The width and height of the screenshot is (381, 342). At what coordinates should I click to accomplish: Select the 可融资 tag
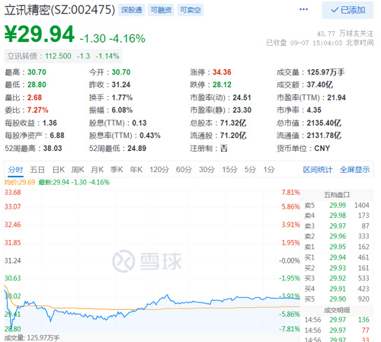point(161,10)
